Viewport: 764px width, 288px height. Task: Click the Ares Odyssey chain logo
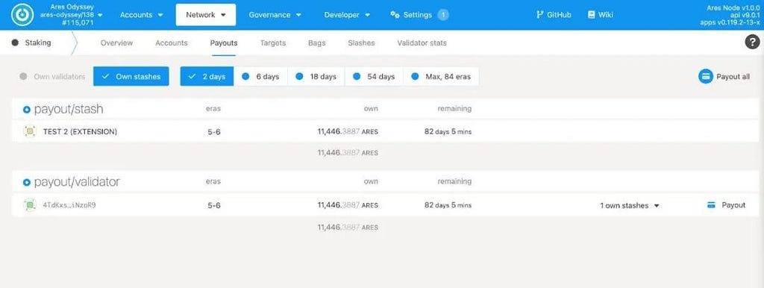point(22,15)
